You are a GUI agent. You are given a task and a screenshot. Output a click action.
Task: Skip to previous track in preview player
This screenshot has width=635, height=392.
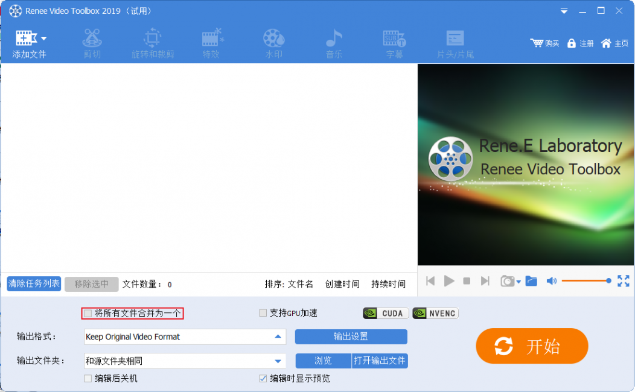click(x=430, y=281)
